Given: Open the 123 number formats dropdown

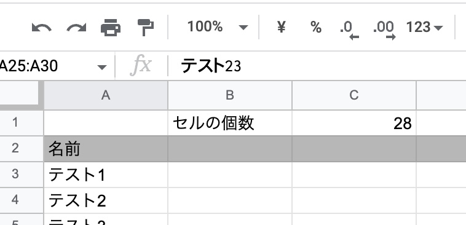Looking at the screenshot, I should pos(424,27).
